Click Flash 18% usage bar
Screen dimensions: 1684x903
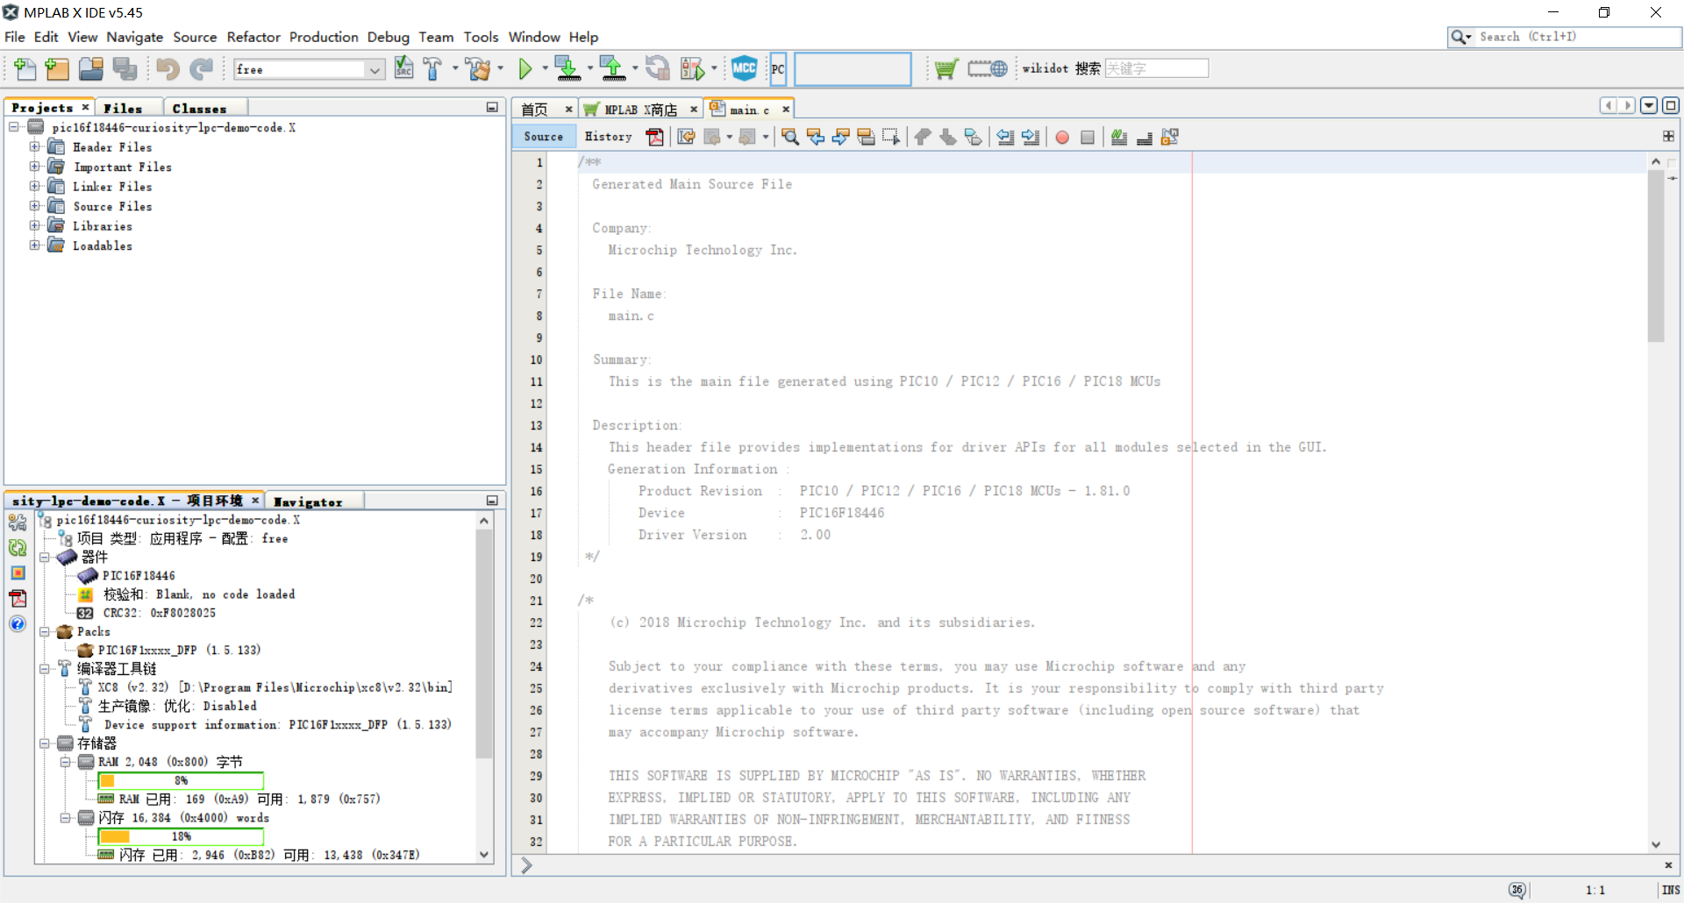181,836
